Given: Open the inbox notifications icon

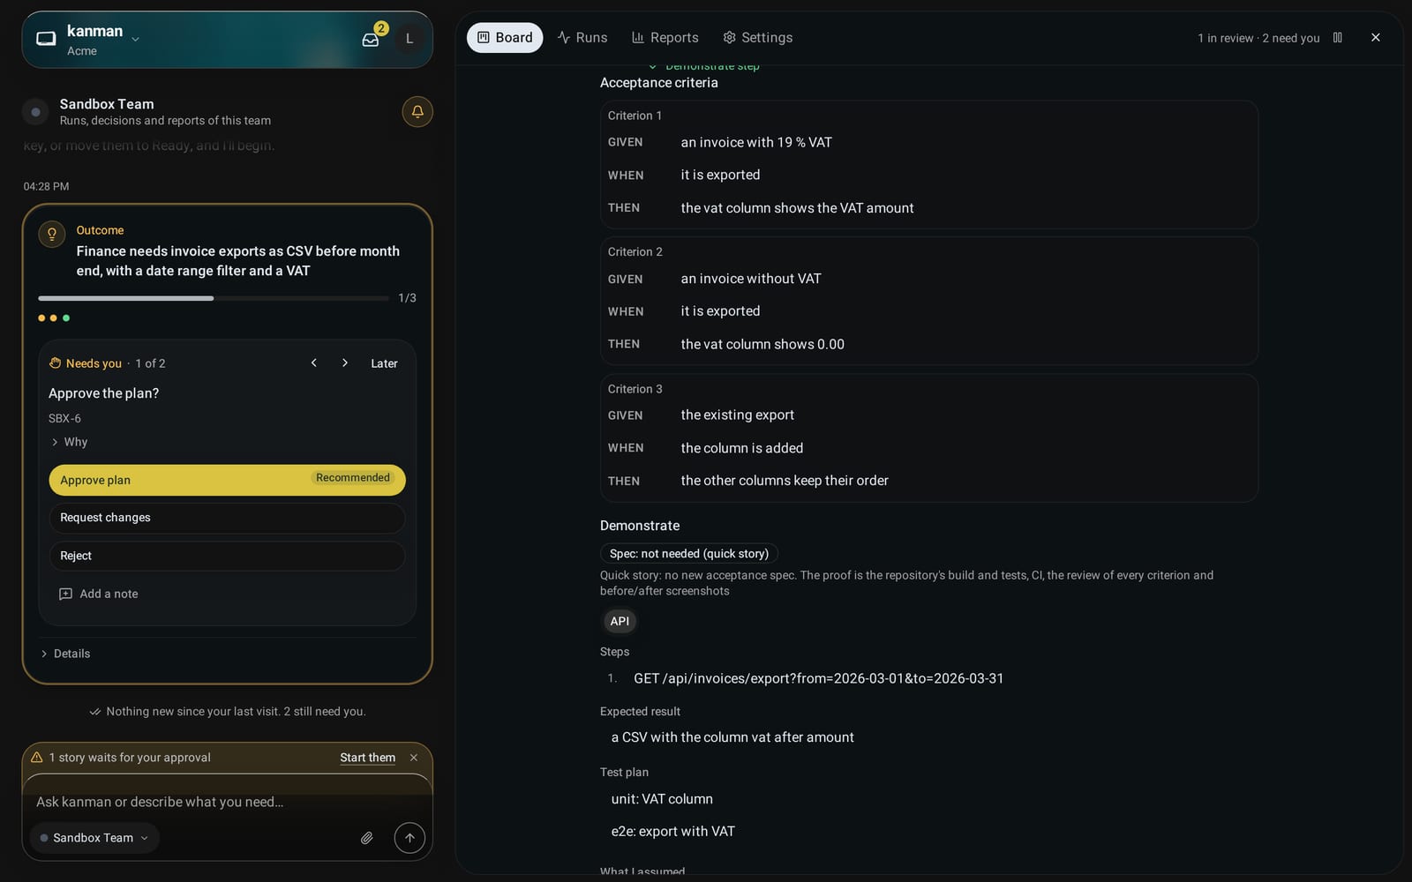Looking at the screenshot, I should [371, 39].
